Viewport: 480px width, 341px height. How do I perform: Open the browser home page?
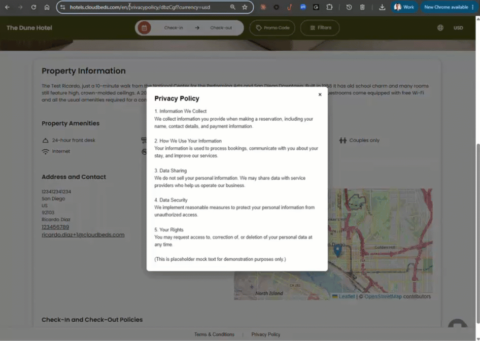pos(47,7)
